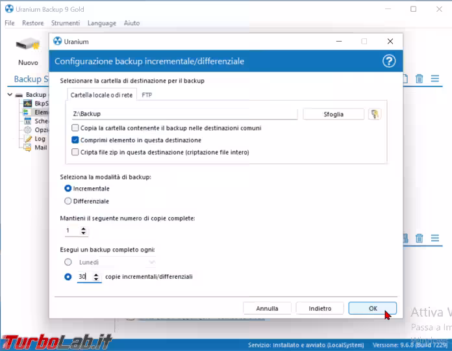452x351 pixels.
Task: Open the Language menu
Action: [102, 23]
